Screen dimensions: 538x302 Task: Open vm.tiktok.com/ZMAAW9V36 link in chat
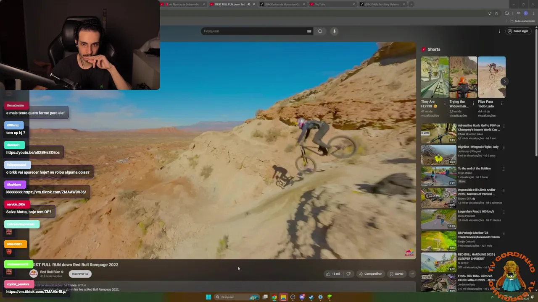55,192
